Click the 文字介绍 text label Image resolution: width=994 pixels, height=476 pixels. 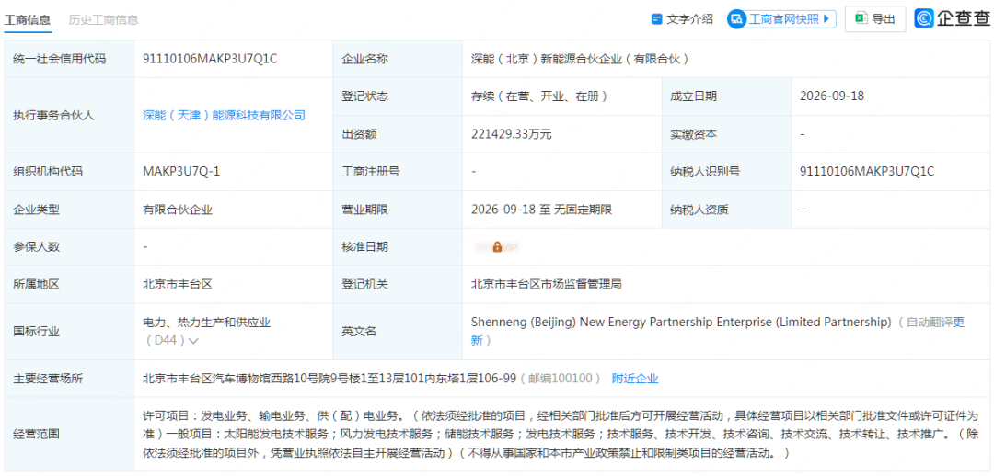(x=689, y=19)
